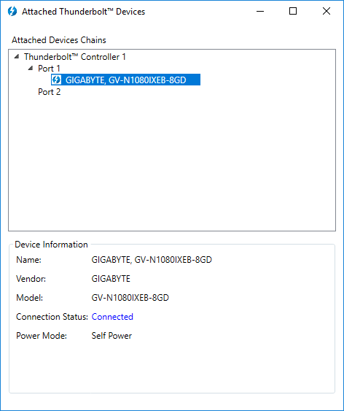
Task: Select the Port 1 tree item
Action: (49, 69)
